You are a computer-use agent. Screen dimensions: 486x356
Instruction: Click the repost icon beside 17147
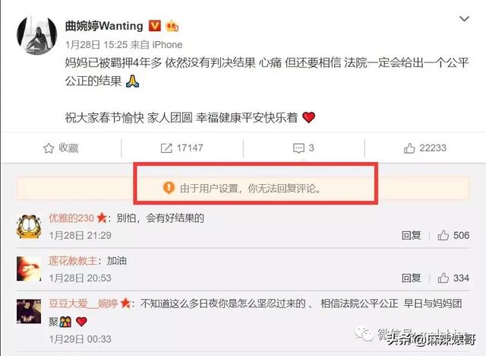(166, 148)
